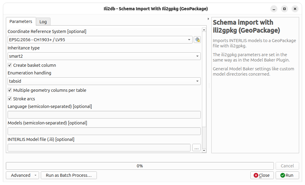
Task: Collapse the help panel arrow
Action: click(x=208, y=19)
